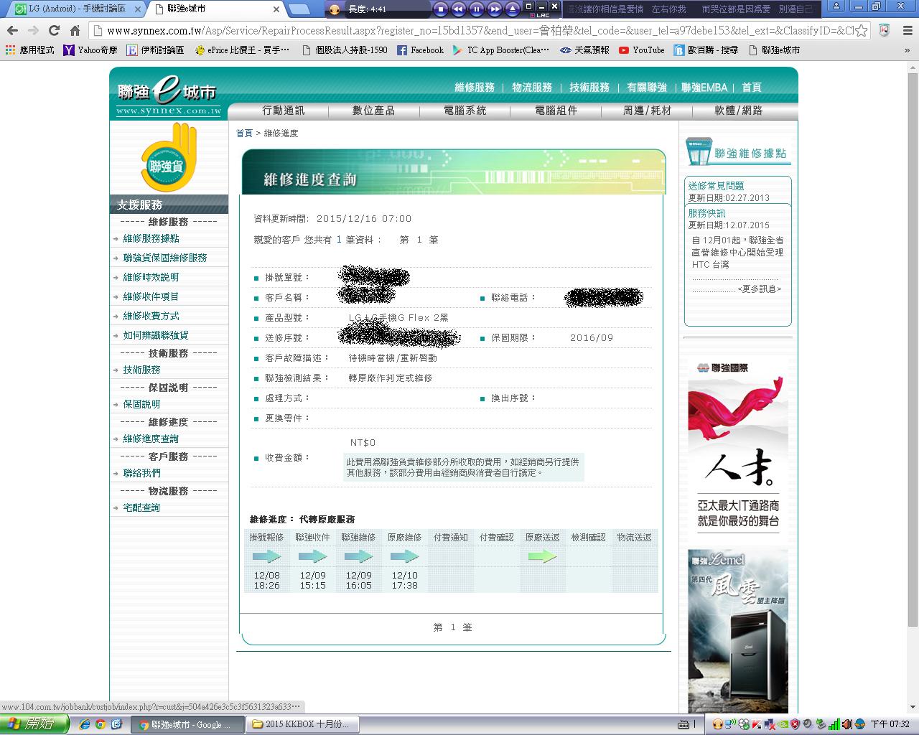The image size is (919, 735).
Task: Go to browser home page
Action: click(75, 31)
